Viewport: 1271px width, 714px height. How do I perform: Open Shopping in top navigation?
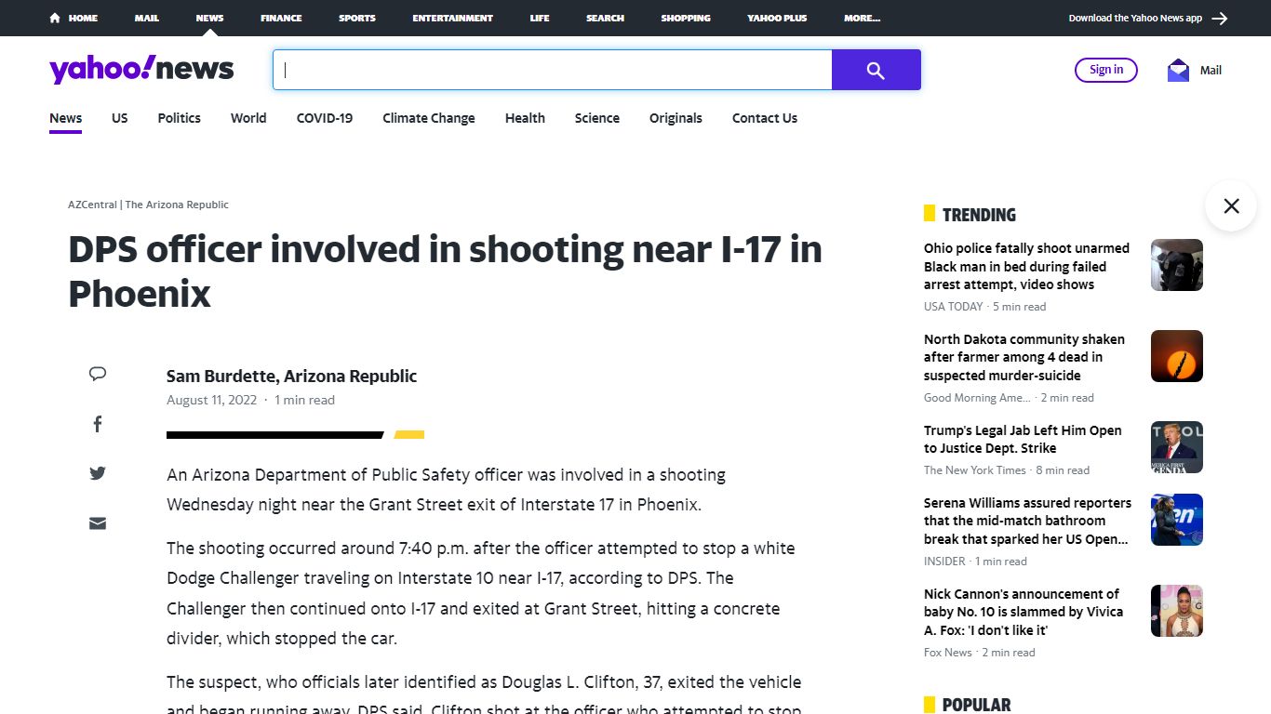(686, 18)
